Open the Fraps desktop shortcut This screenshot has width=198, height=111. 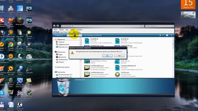point(11,94)
